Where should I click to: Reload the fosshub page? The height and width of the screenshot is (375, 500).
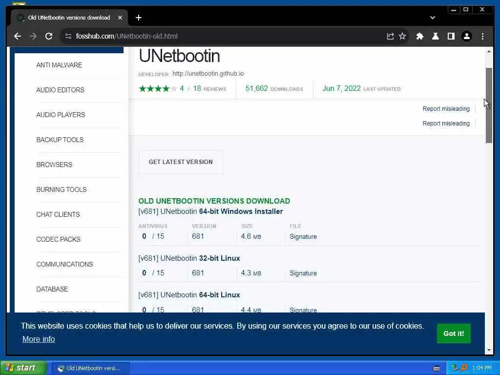coord(49,36)
